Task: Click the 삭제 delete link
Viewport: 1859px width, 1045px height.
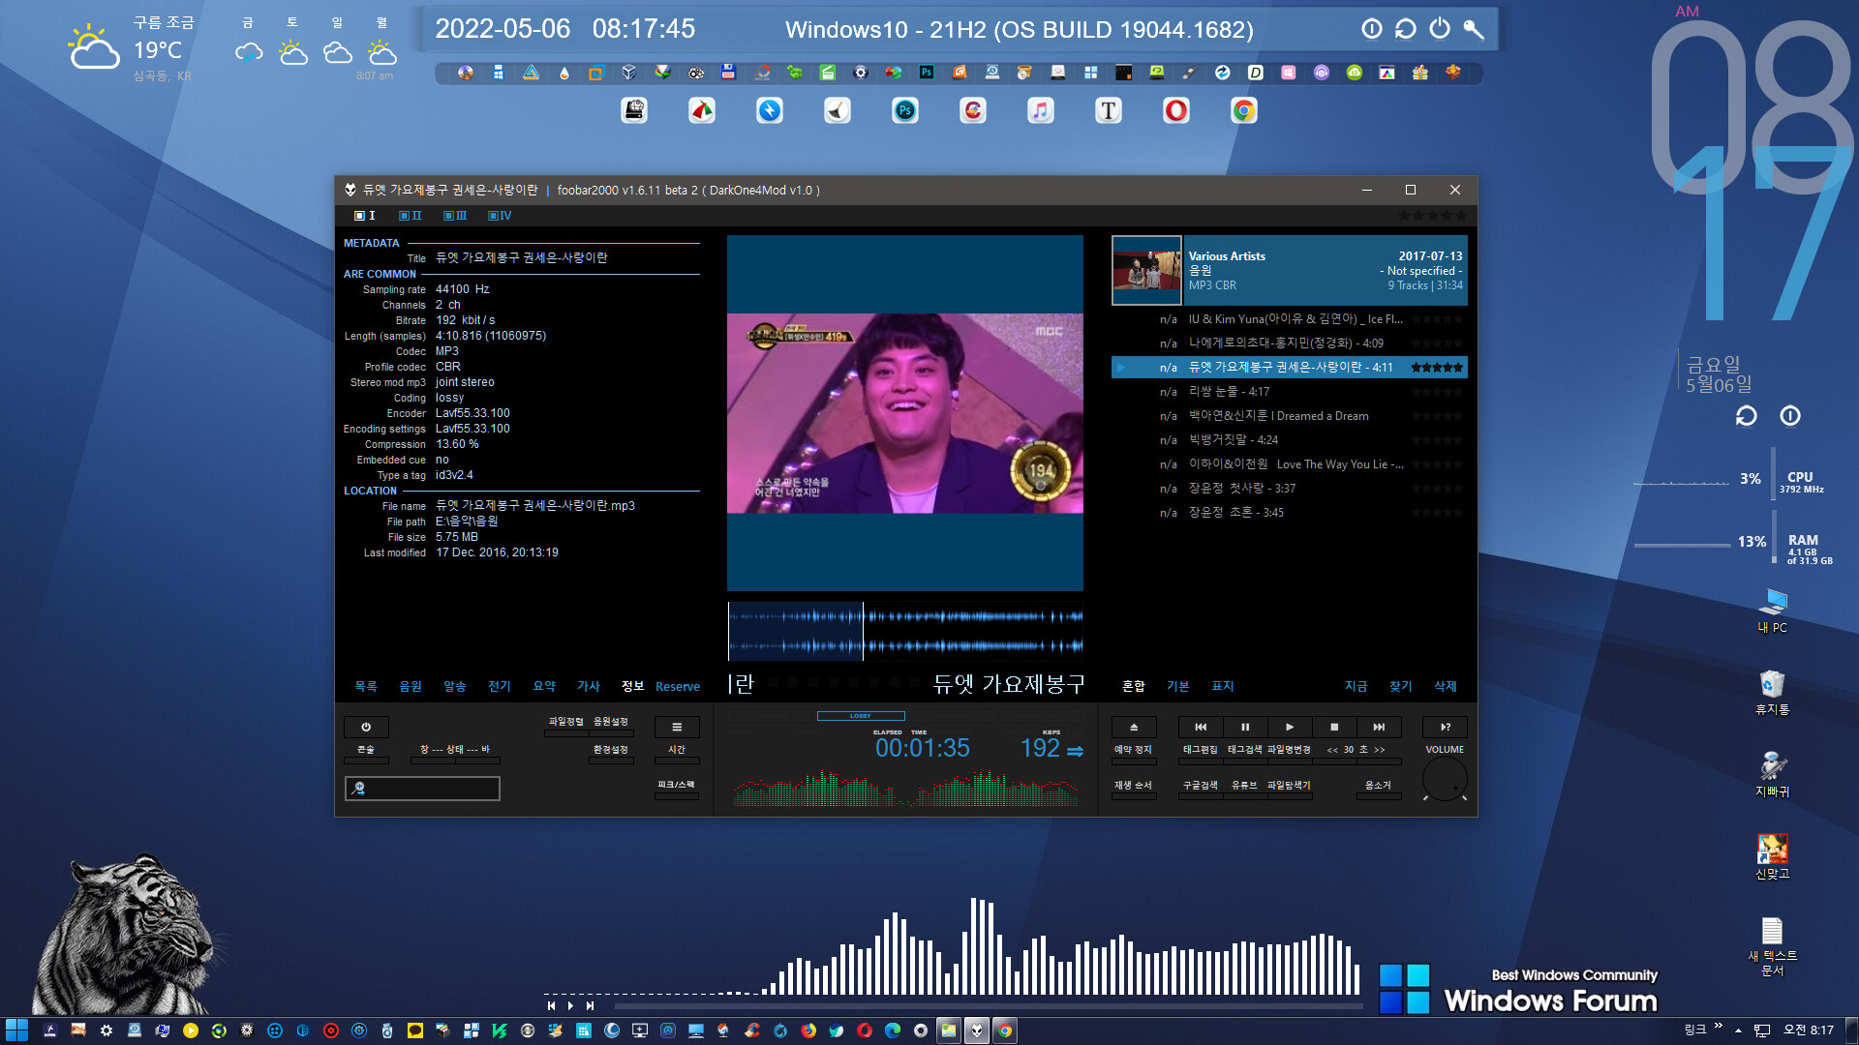Action: (x=1446, y=686)
